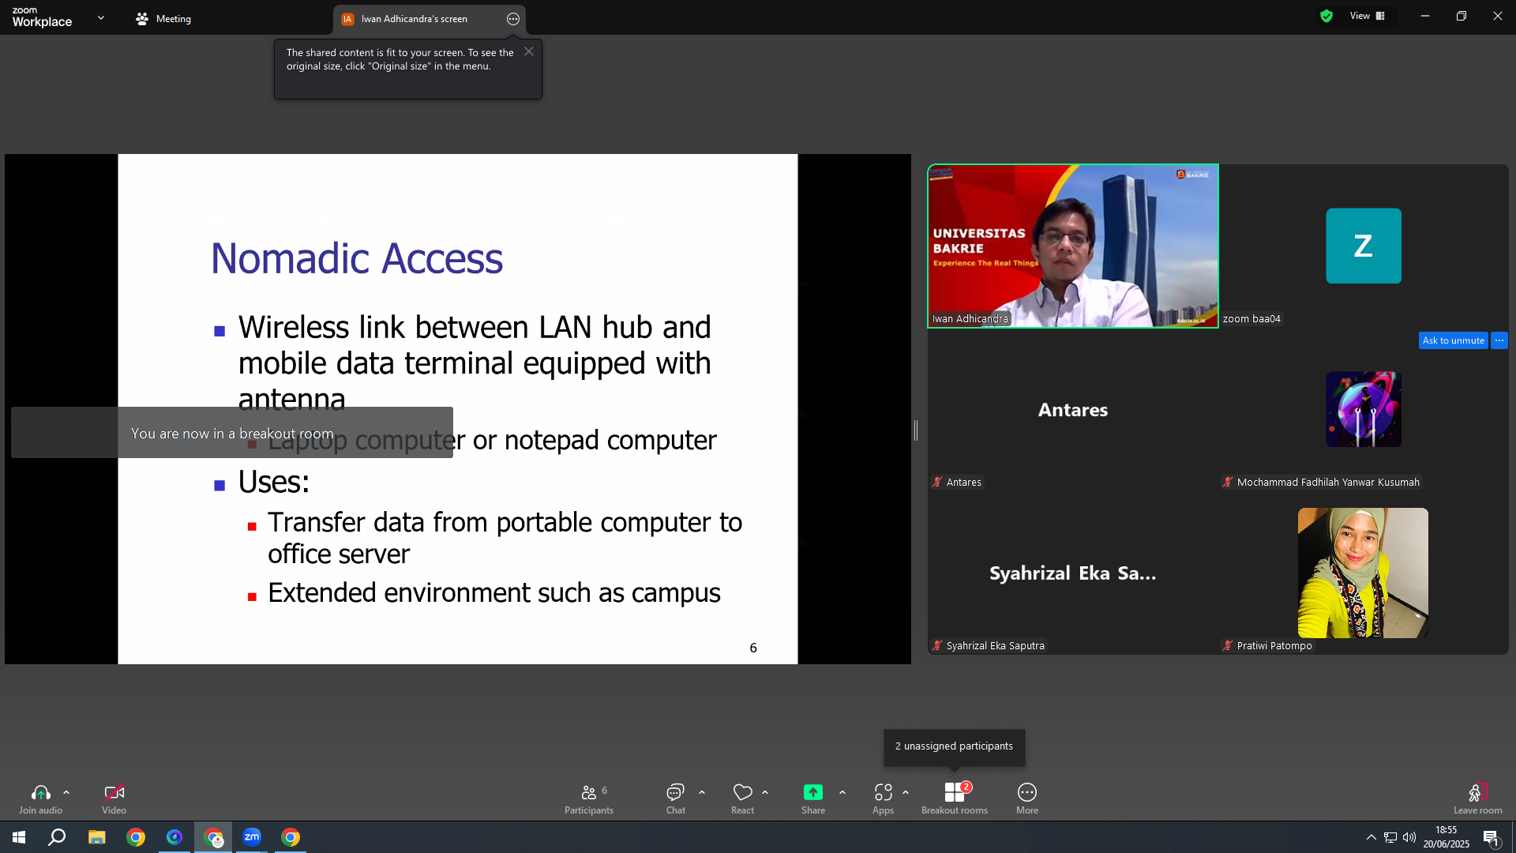Click the Join audio headphone icon
Viewport: 1516px width, 853px height.
coord(40,792)
